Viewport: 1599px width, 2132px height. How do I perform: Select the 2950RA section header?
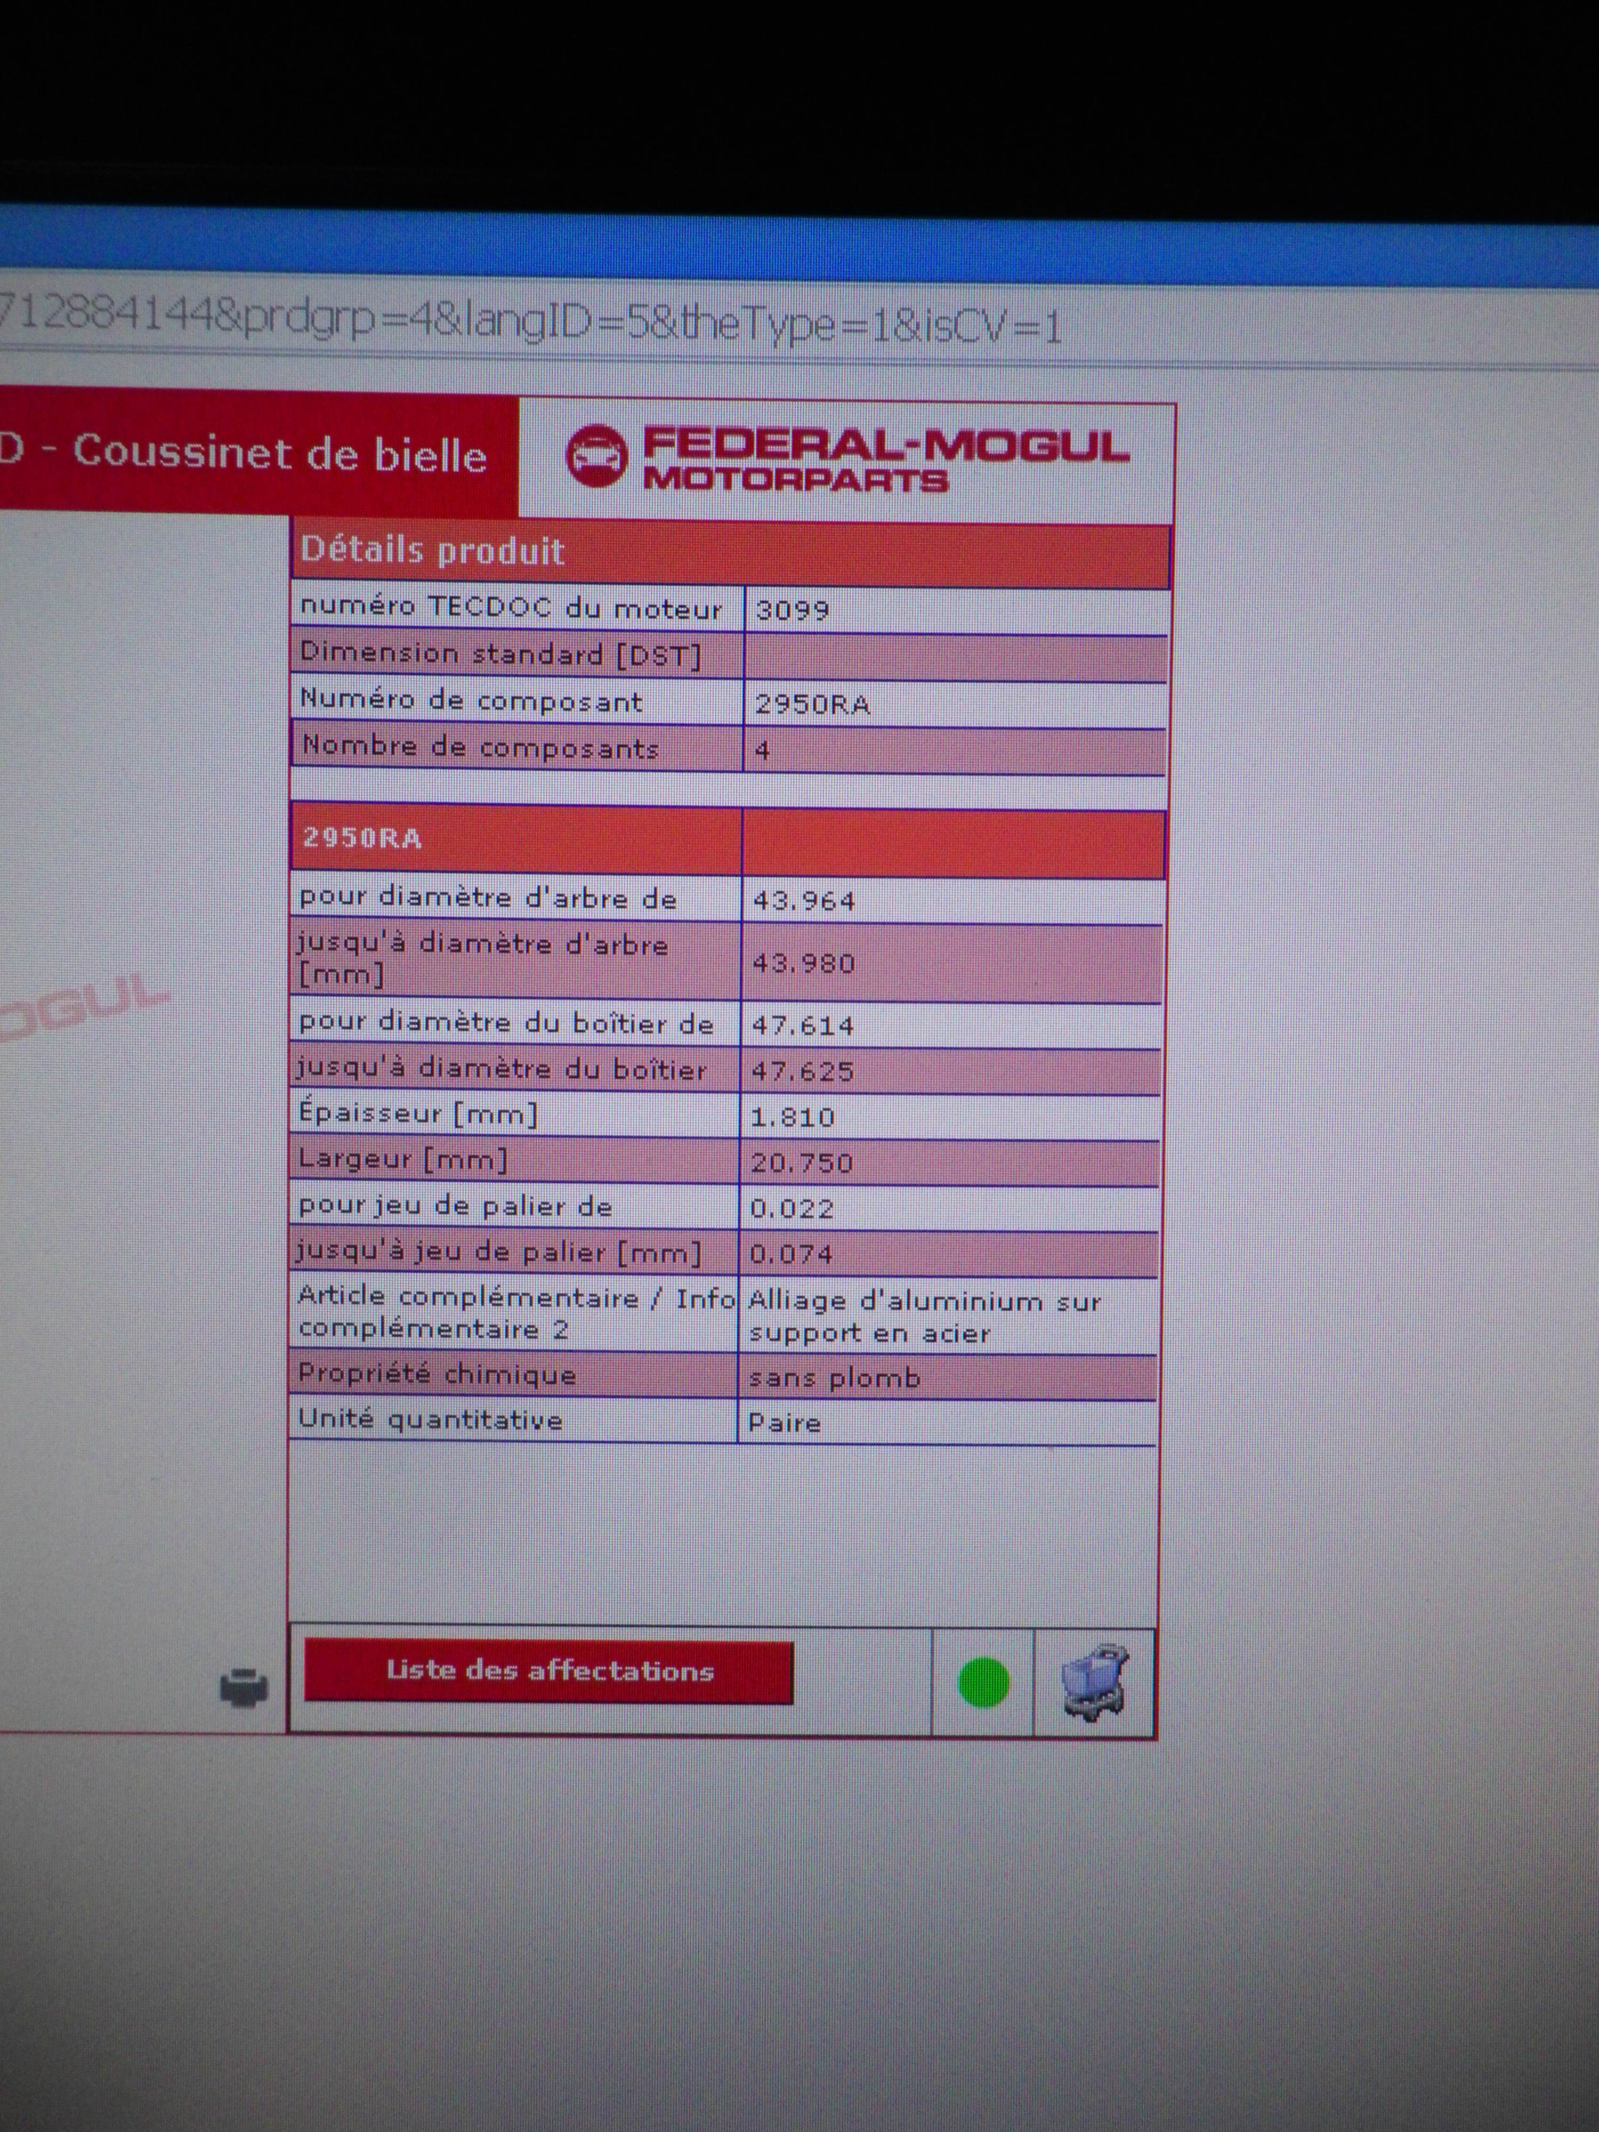[x=362, y=837]
